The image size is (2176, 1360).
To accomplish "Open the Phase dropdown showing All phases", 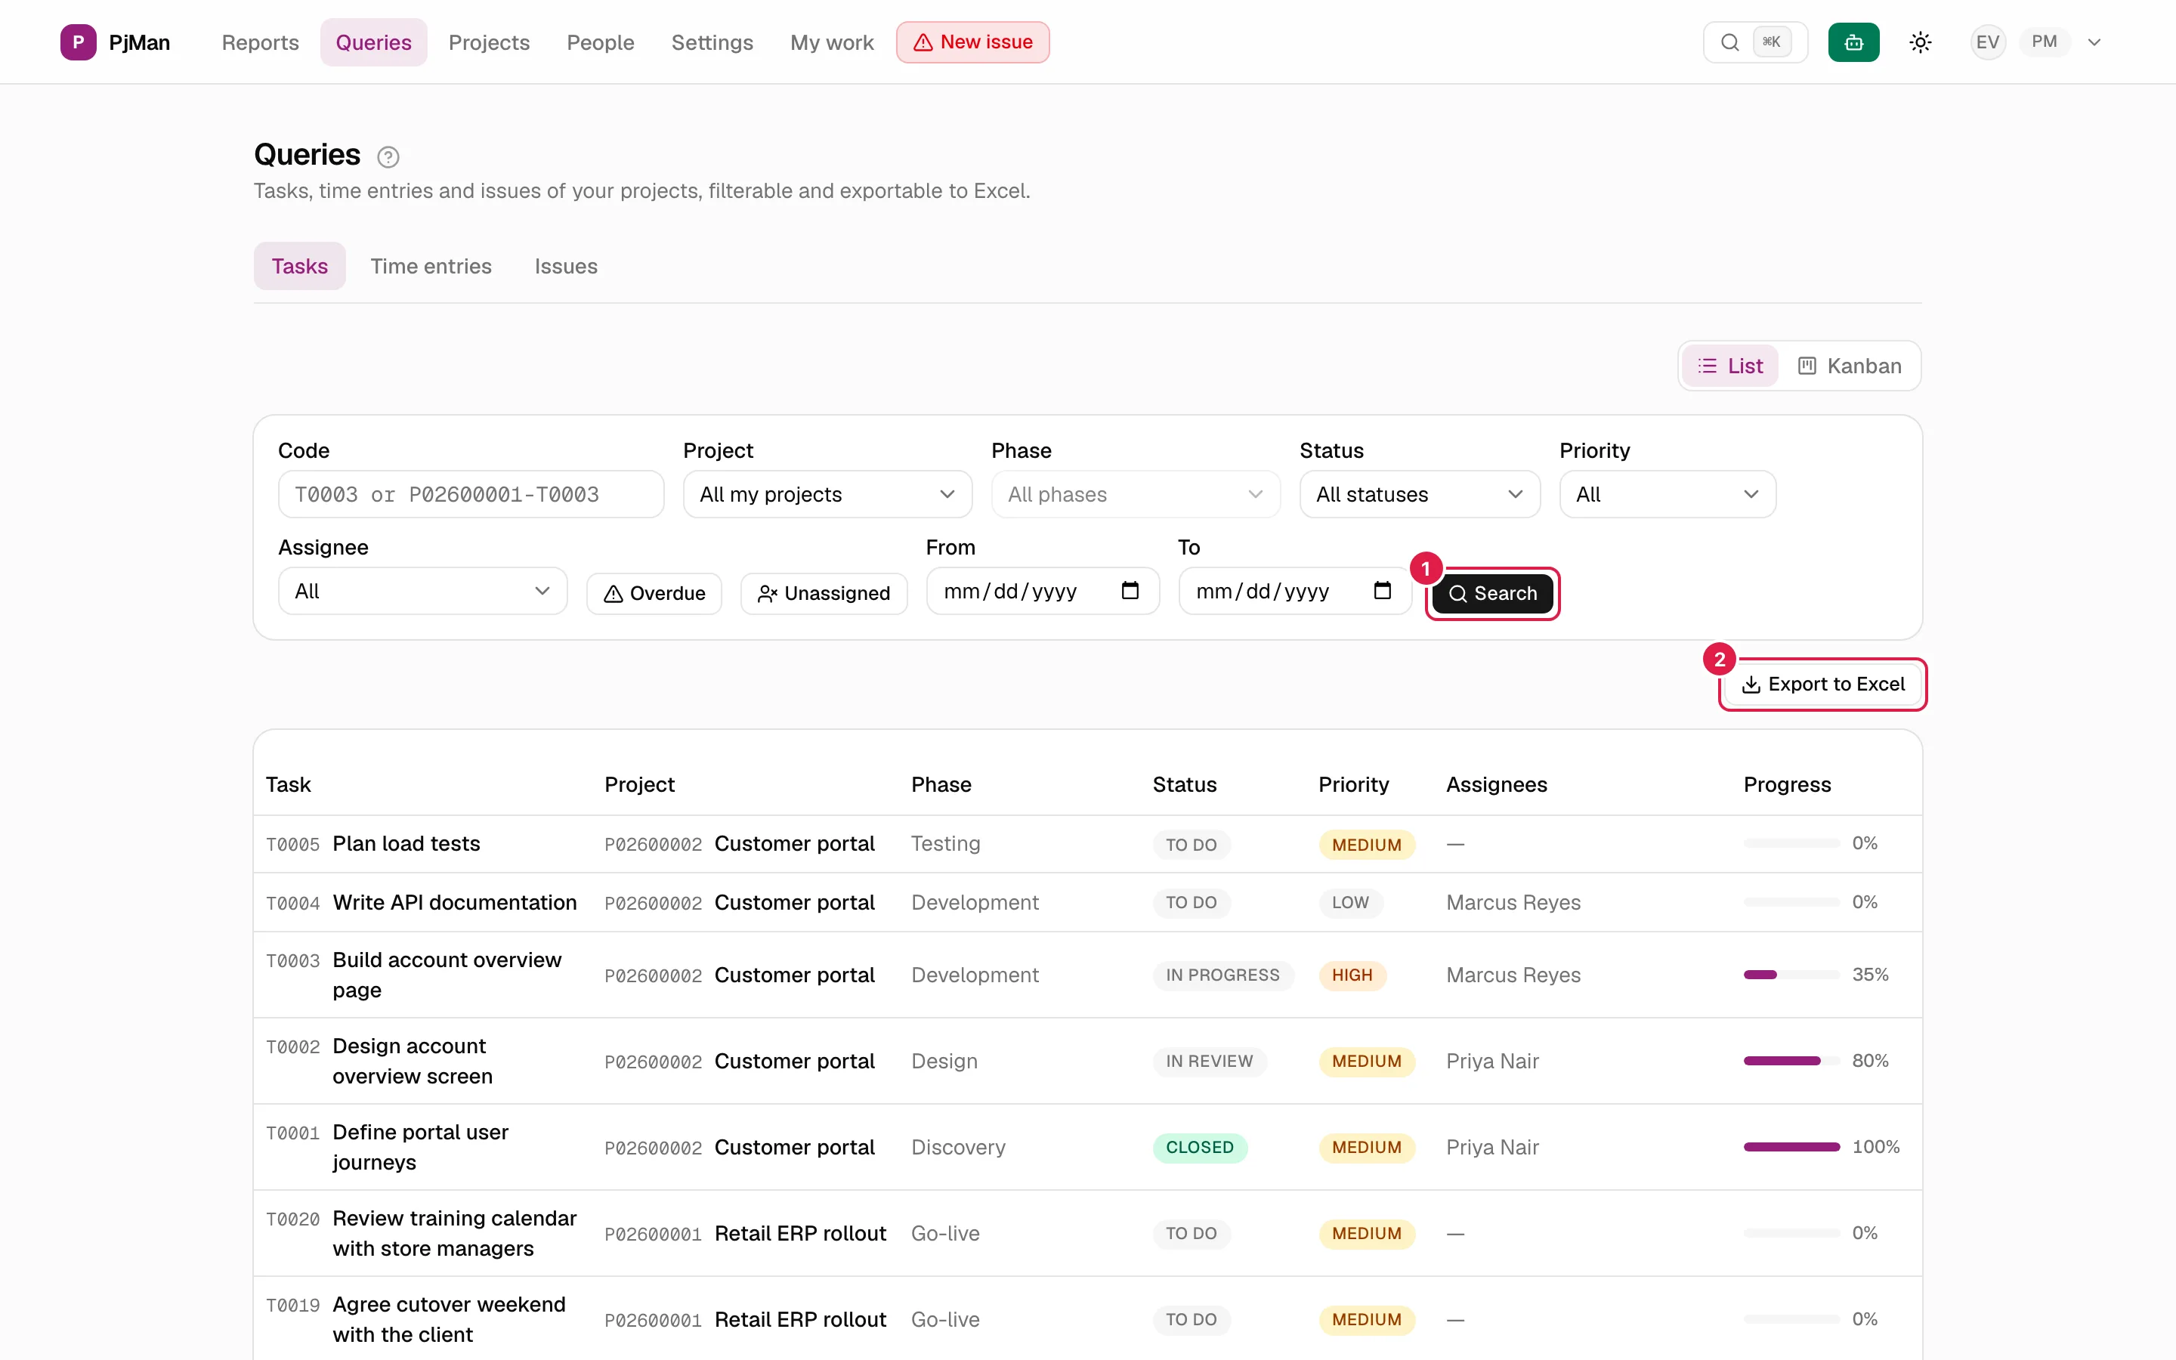I will pyautogui.click(x=1136, y=495).
